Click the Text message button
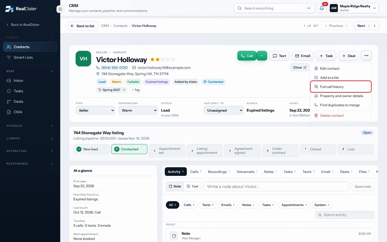The image size is (387, 242). (x=279, y=56)
